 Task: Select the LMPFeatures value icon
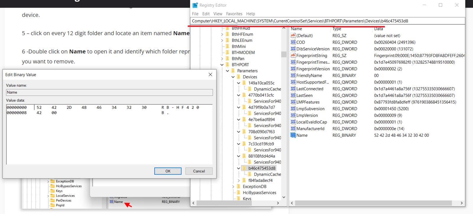click(293, 102)
